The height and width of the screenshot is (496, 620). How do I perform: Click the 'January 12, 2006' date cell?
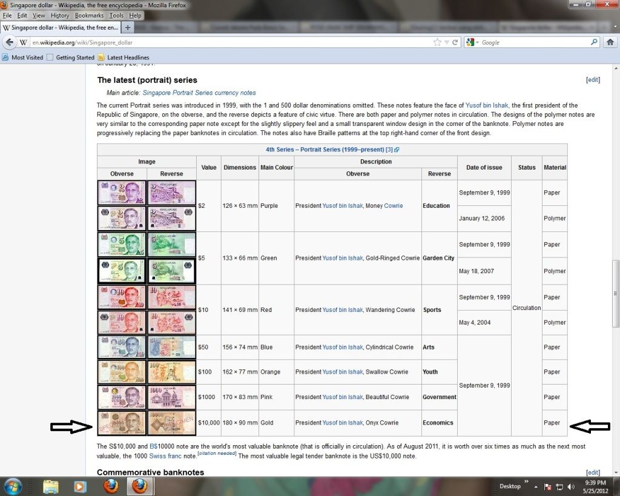pos(484,219)
